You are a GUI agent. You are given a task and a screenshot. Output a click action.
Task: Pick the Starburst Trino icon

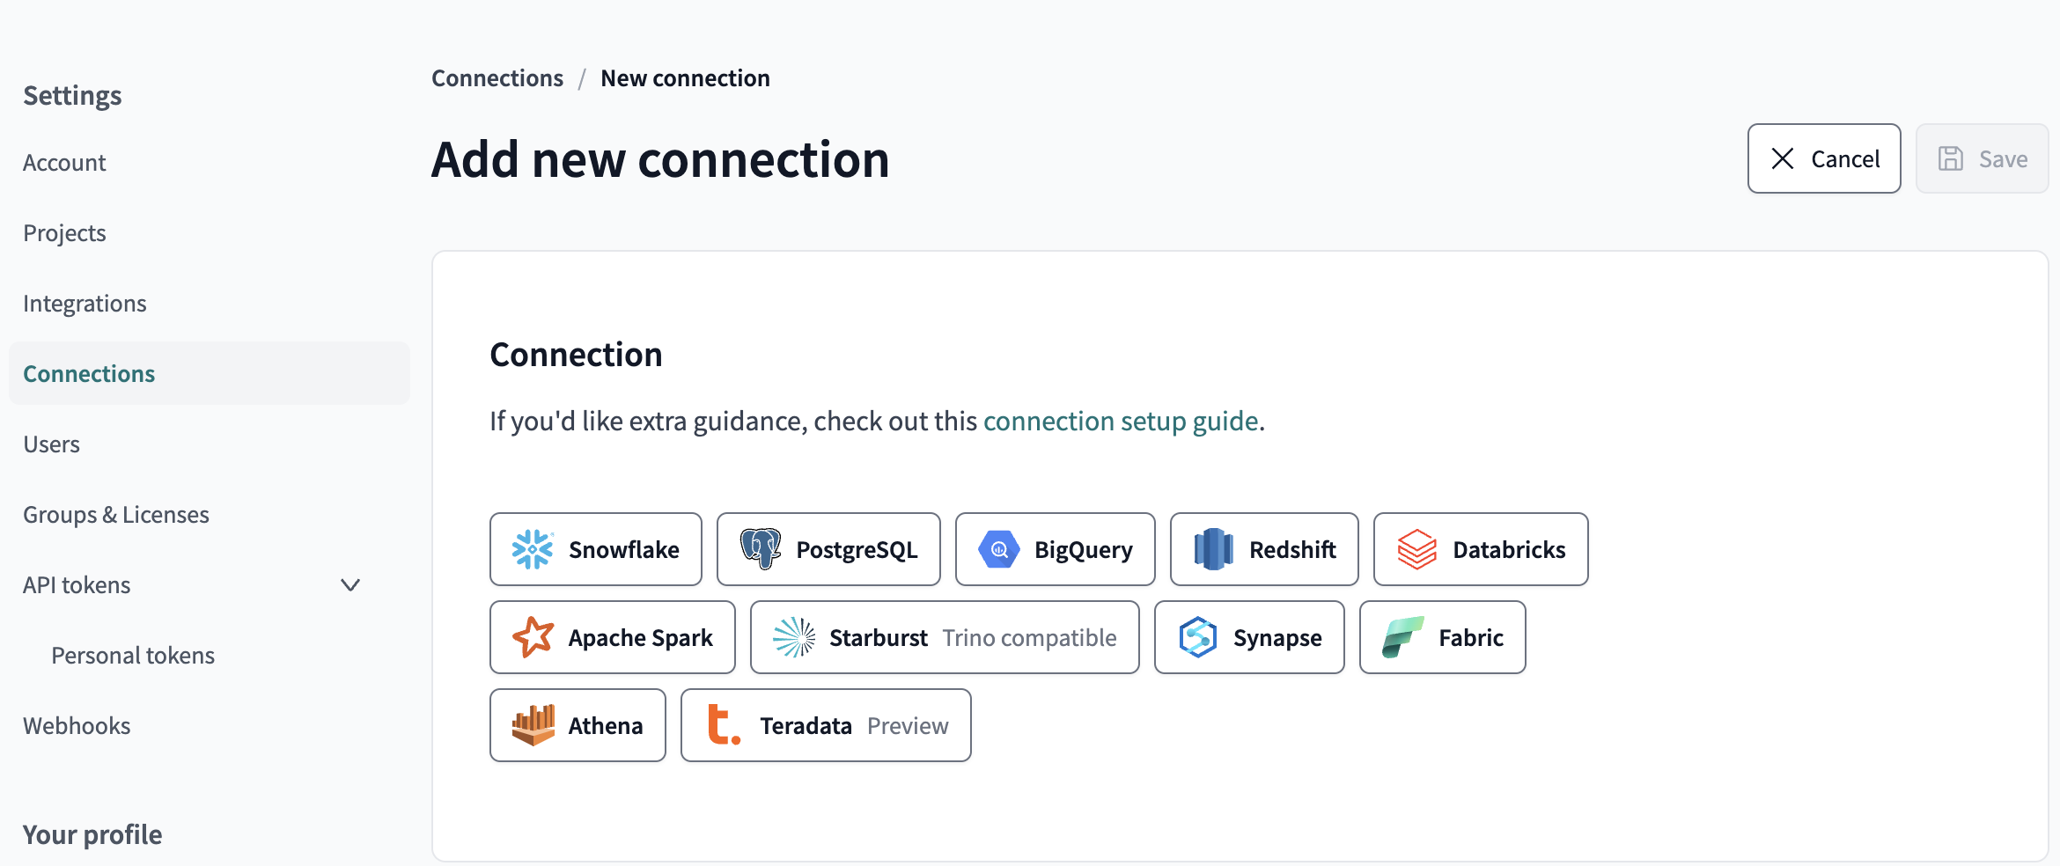click(794, 637)
